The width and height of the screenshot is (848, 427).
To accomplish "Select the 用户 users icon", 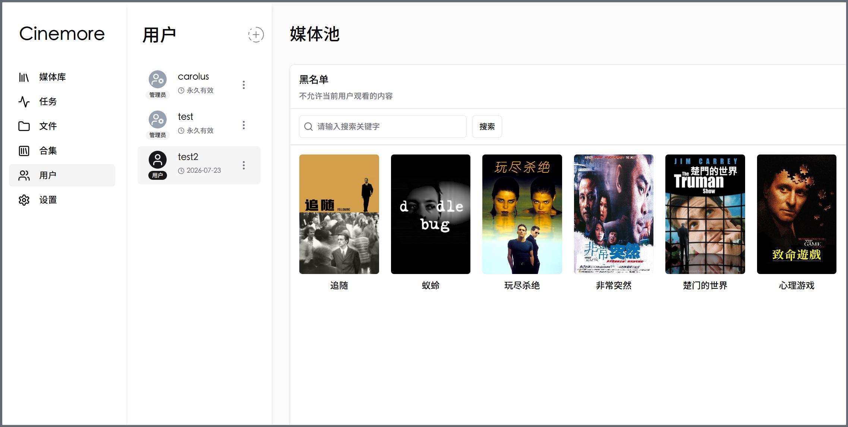I will click(24, 175).
